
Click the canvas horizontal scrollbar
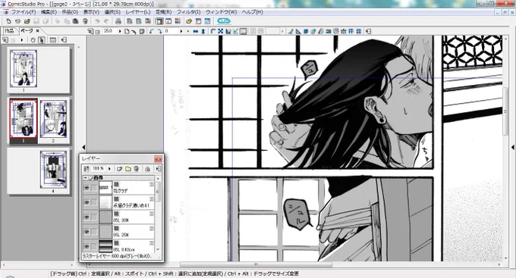[256, 264]
